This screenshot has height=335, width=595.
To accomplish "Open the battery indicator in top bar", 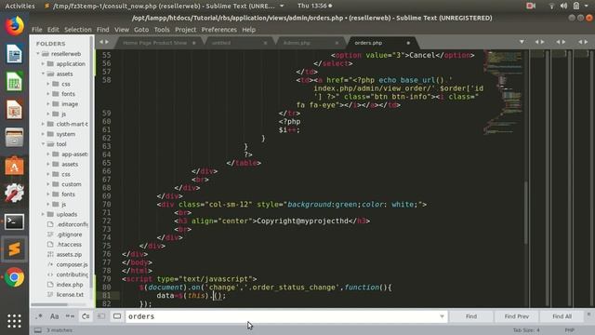I will (576, 6).
